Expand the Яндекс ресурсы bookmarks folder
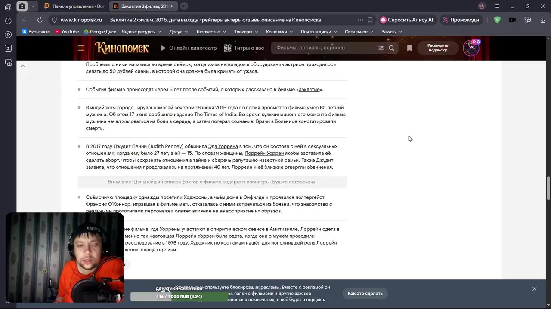 (142, 32)
